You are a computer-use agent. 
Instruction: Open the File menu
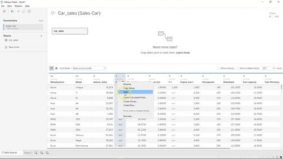[x=3, y=6]
